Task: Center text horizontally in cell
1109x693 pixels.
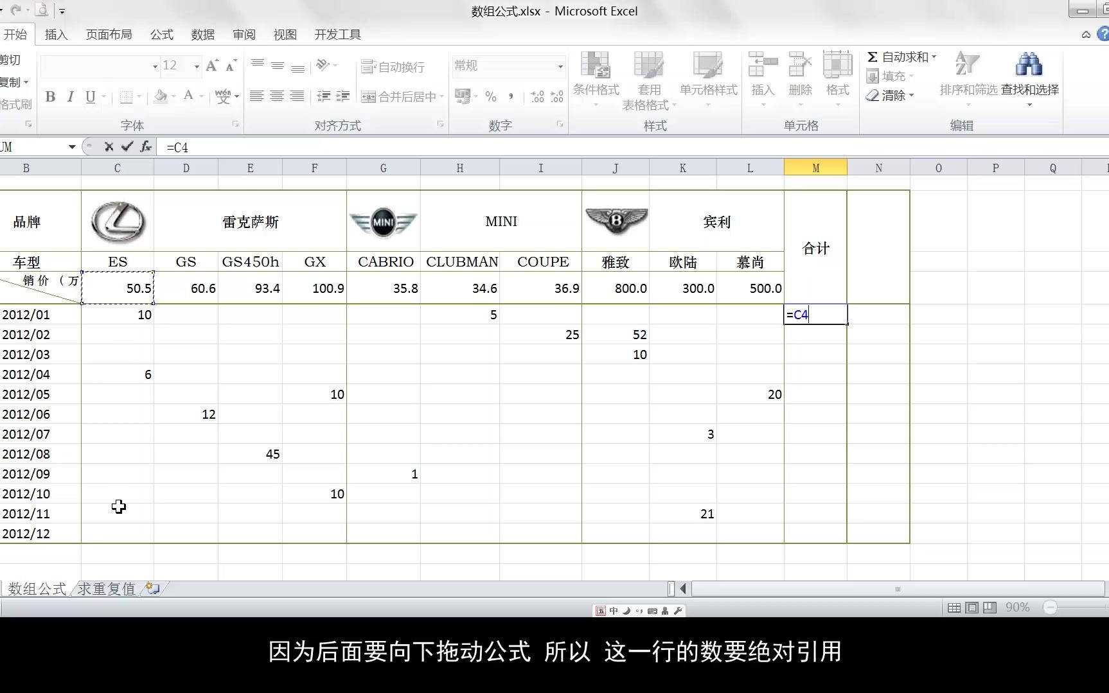Action: [277, 96]
